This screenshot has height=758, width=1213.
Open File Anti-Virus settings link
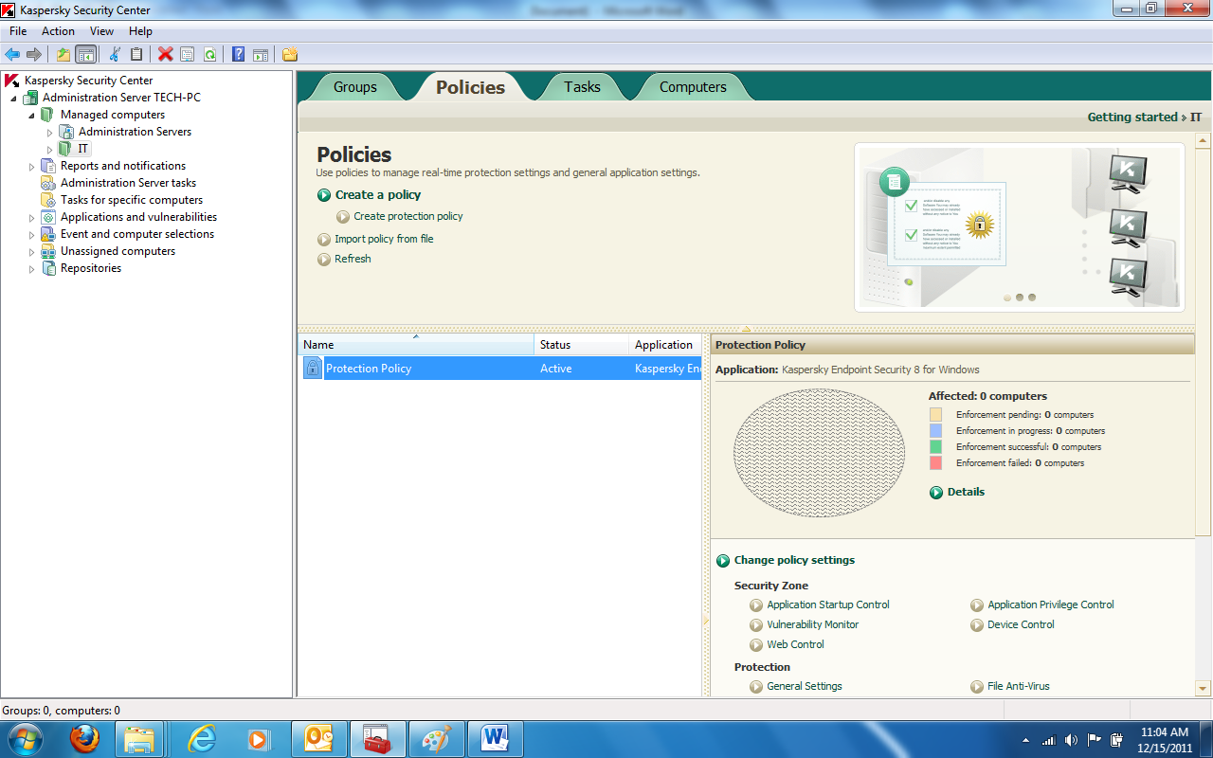1019,686
